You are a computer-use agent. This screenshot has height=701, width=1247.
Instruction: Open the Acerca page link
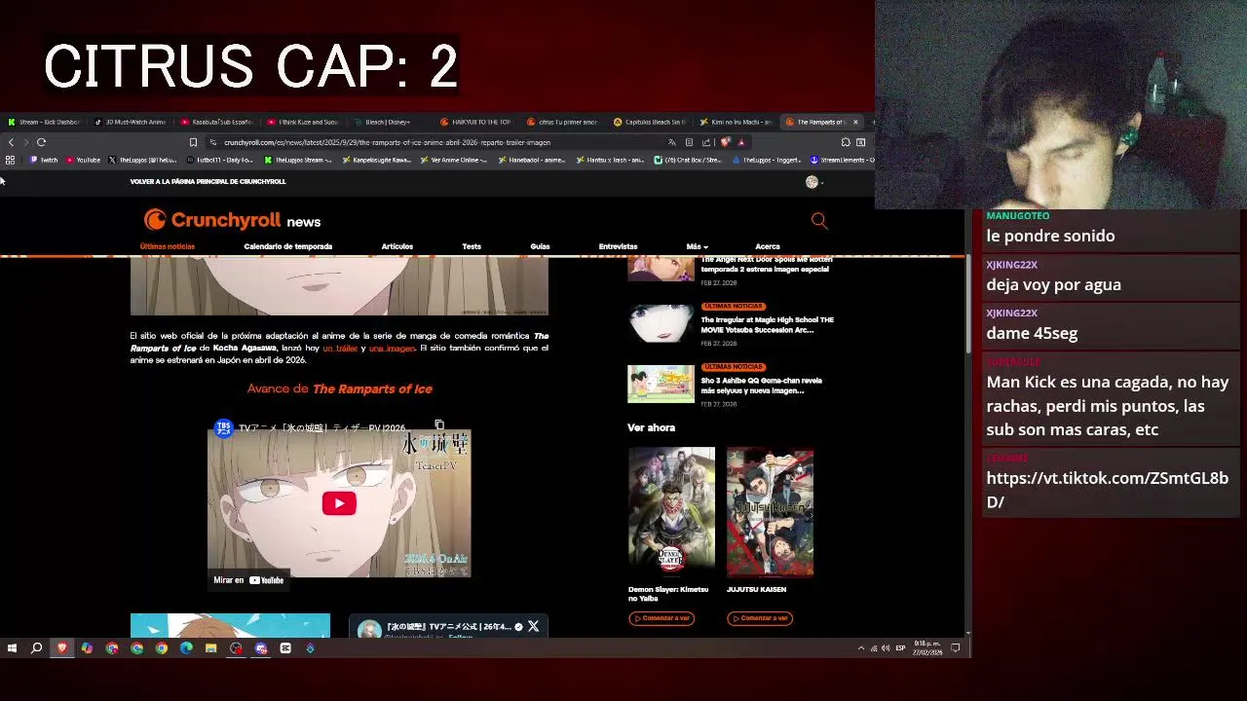pos(768,246)
